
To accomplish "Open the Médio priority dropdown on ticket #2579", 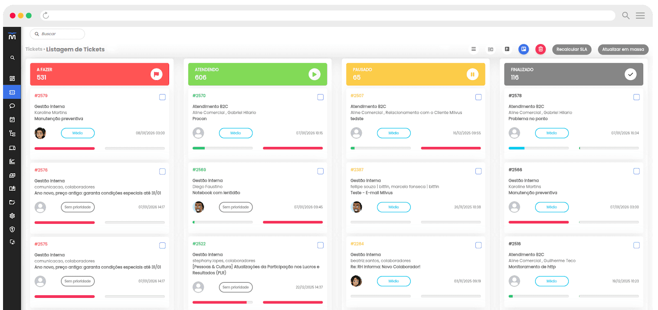I will point(78,133).
